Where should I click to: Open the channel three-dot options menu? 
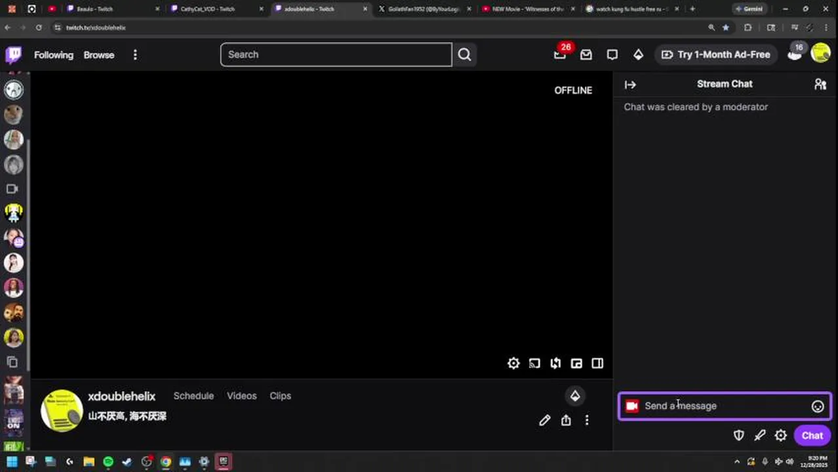point(587,420)
